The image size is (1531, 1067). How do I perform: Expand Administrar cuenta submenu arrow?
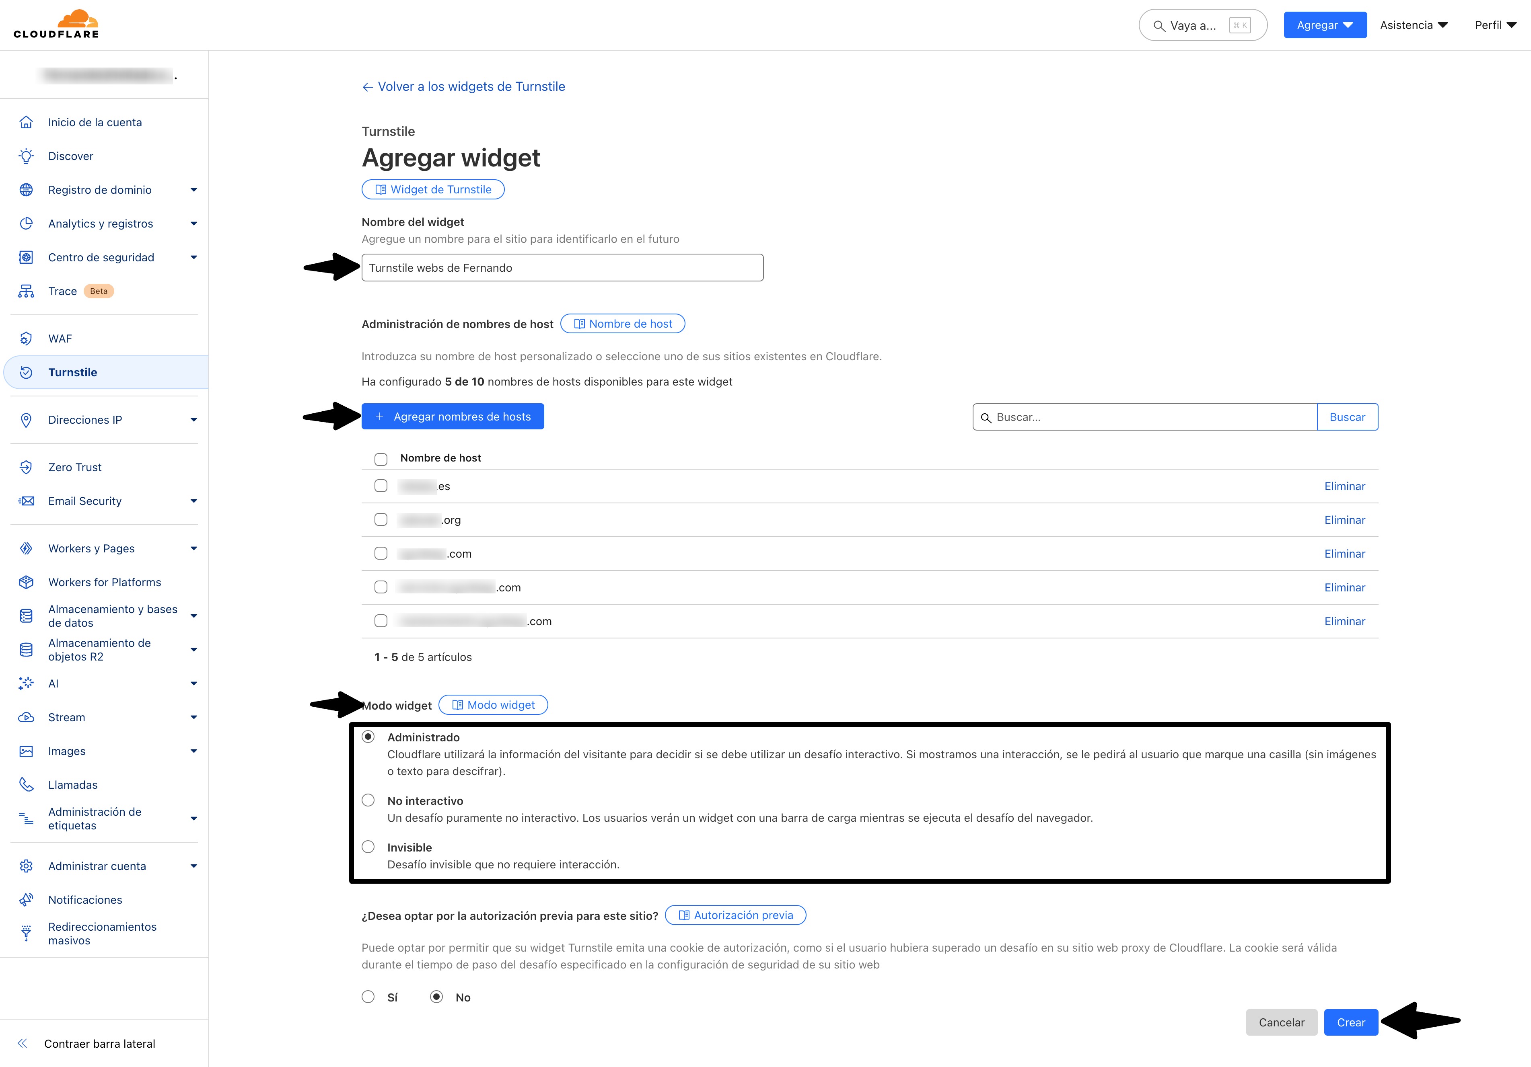(x=194, y=866)
